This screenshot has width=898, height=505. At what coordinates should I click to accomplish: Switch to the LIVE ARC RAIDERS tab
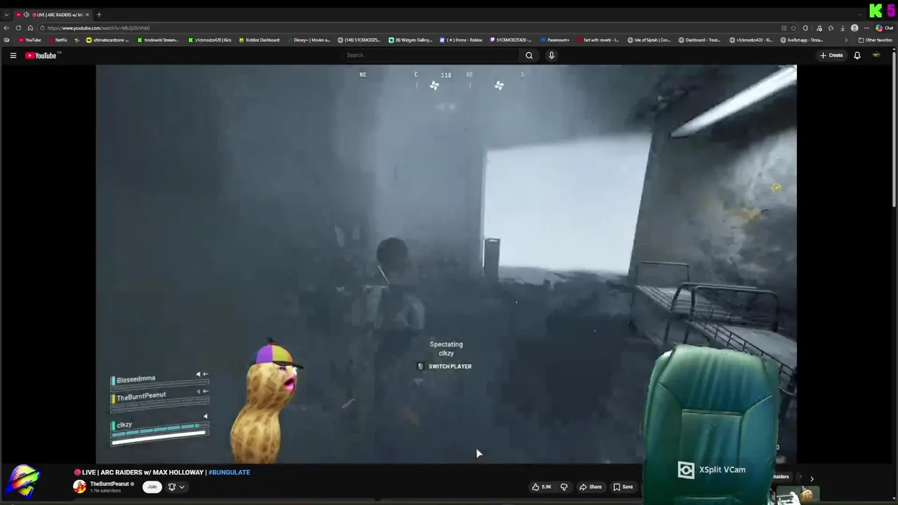tap(53, 15)
